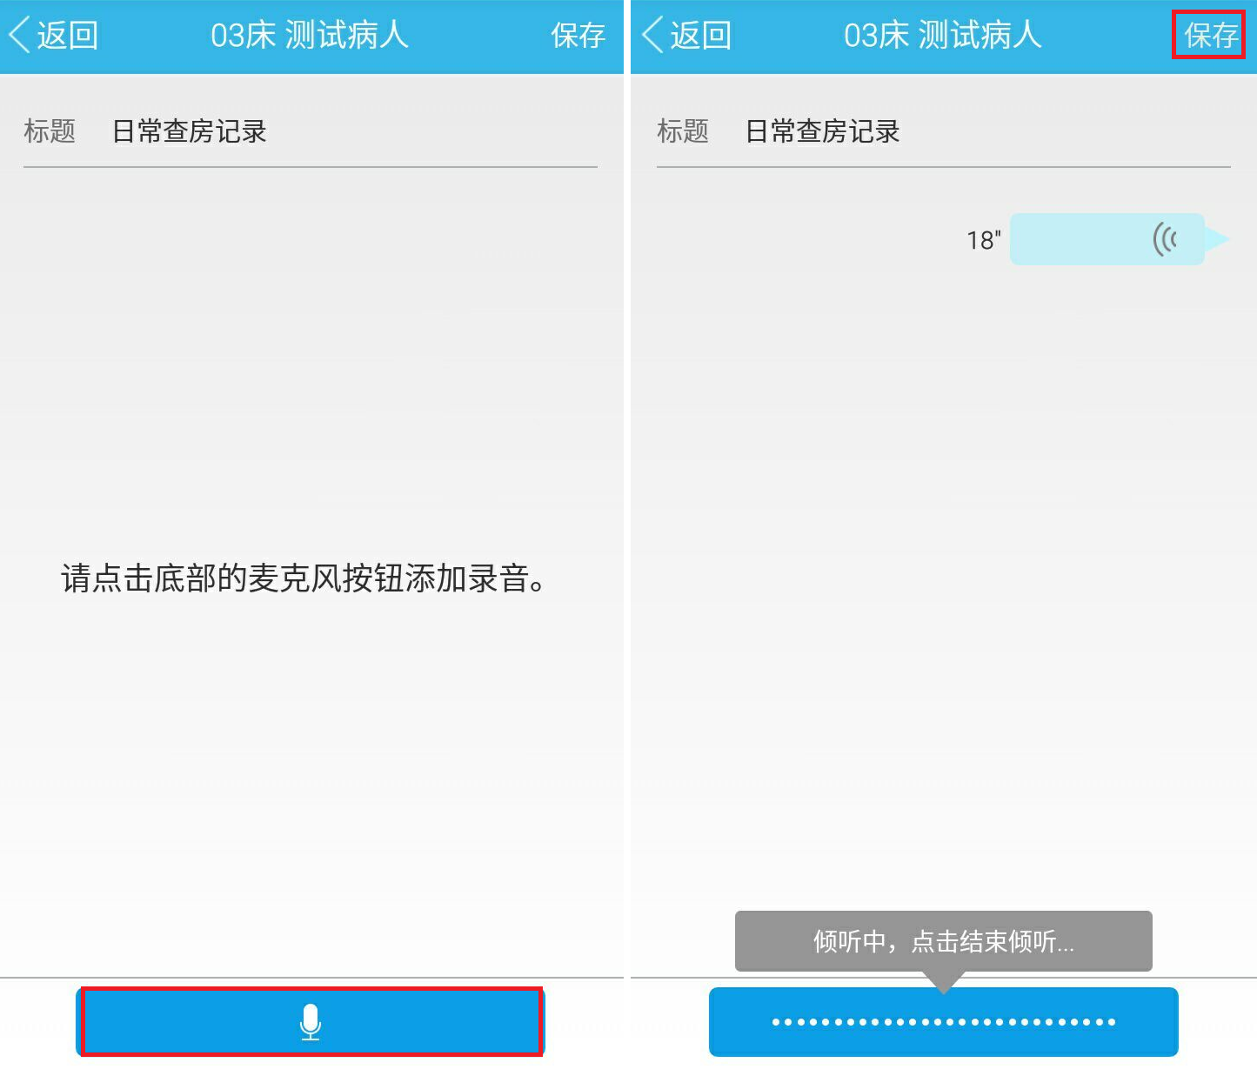
Task: Edit the 日常查房记录 title field on the right screen
Action: [823, 131]
